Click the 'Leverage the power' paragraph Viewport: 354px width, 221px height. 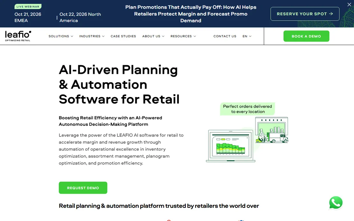[121, 149]
